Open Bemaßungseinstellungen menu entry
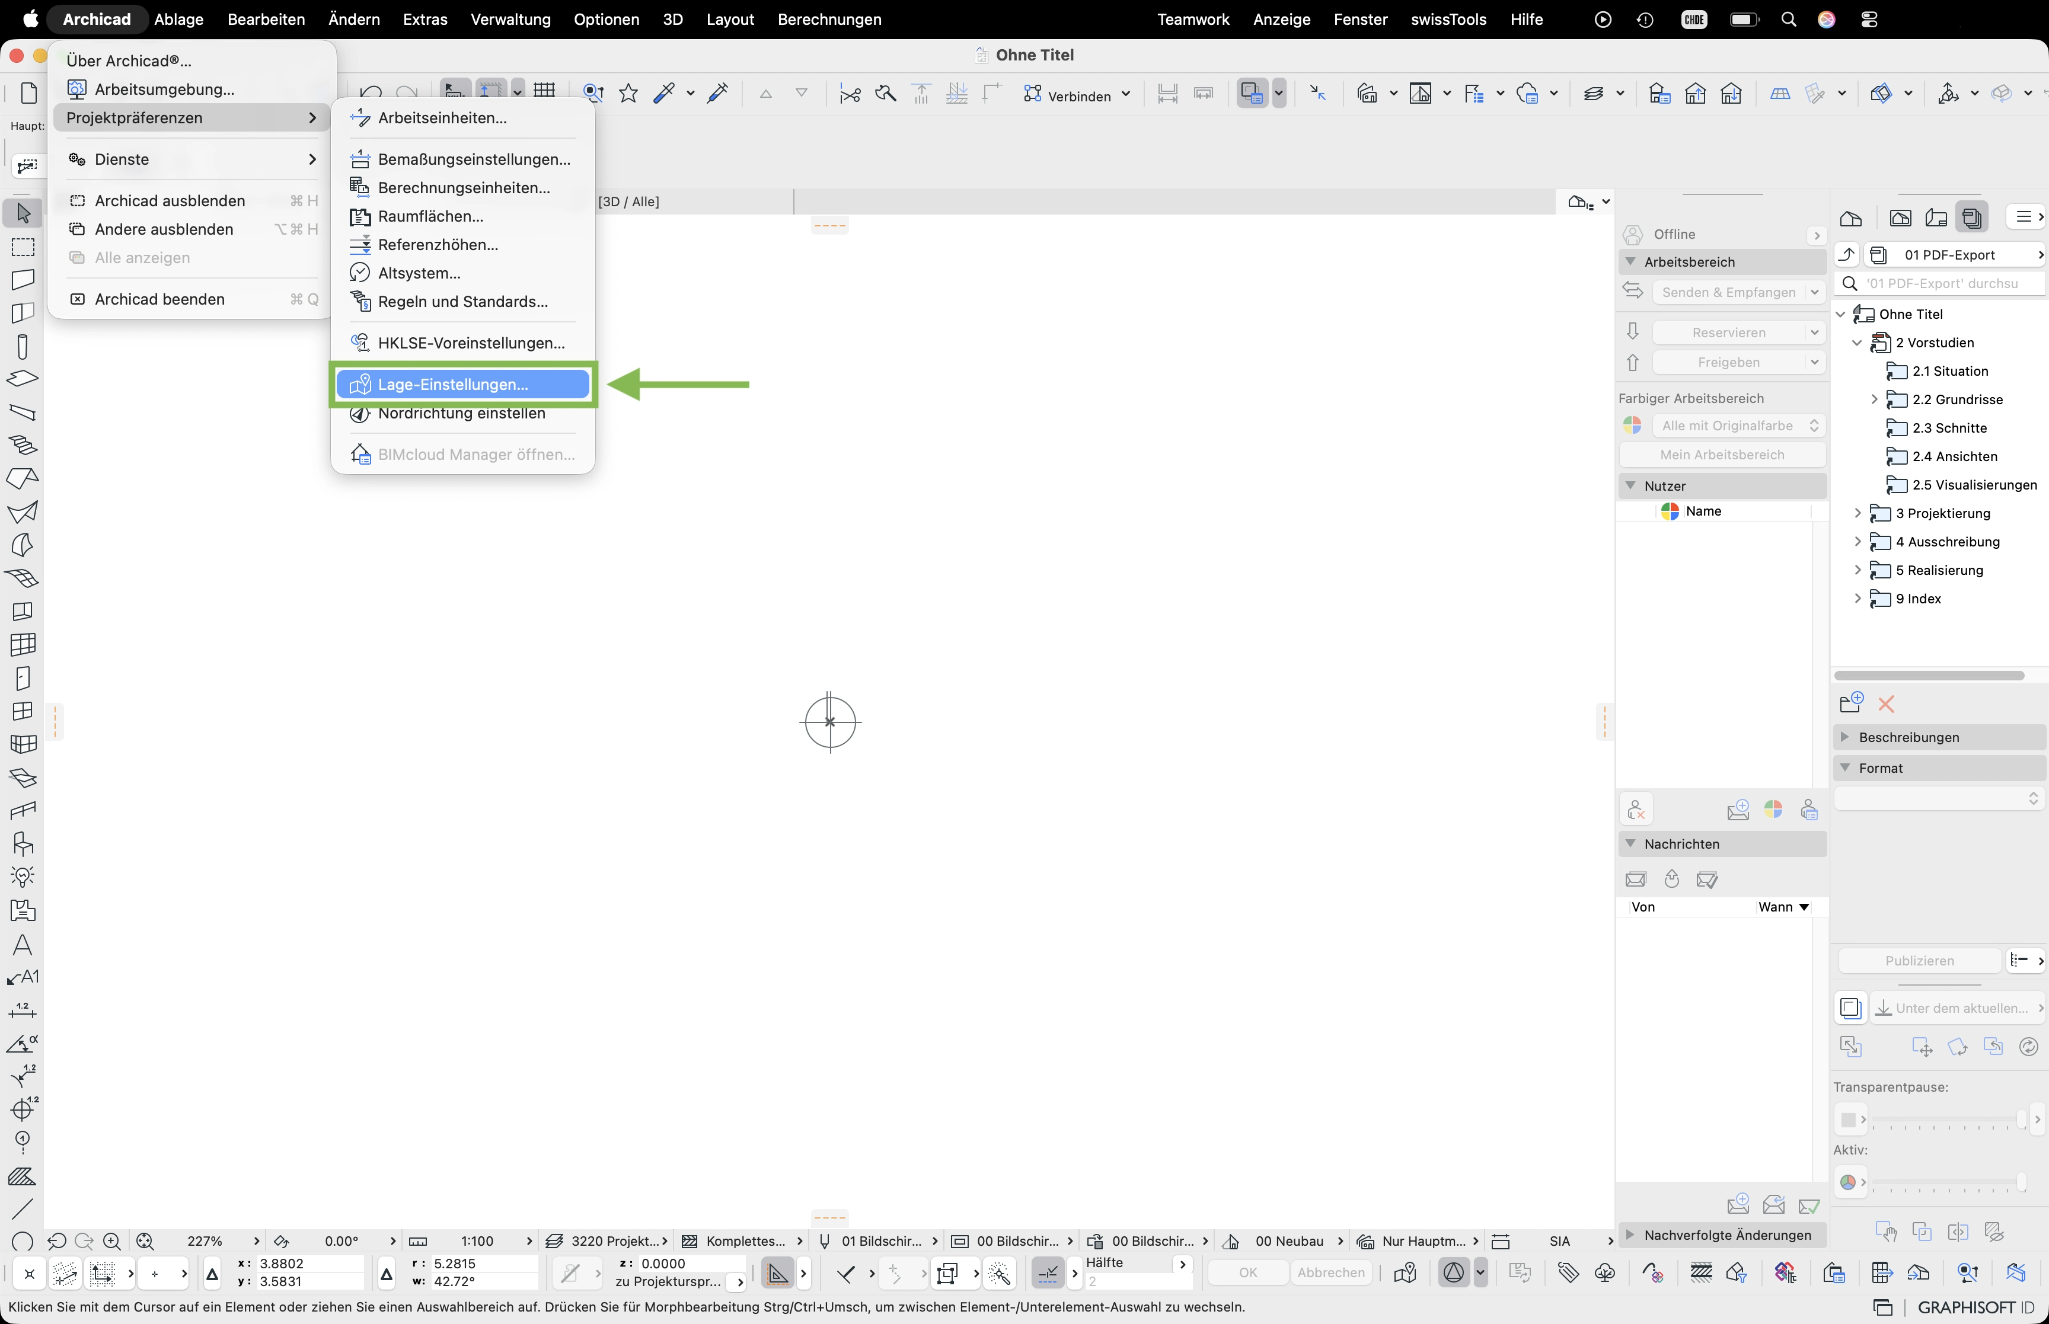The width and height of the screenshot is (2049, 1324). click(462, 159)
